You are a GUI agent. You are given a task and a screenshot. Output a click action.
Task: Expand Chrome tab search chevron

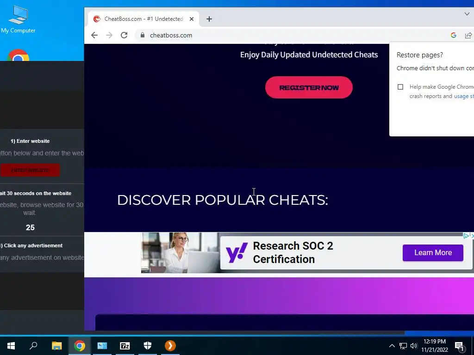467,14
